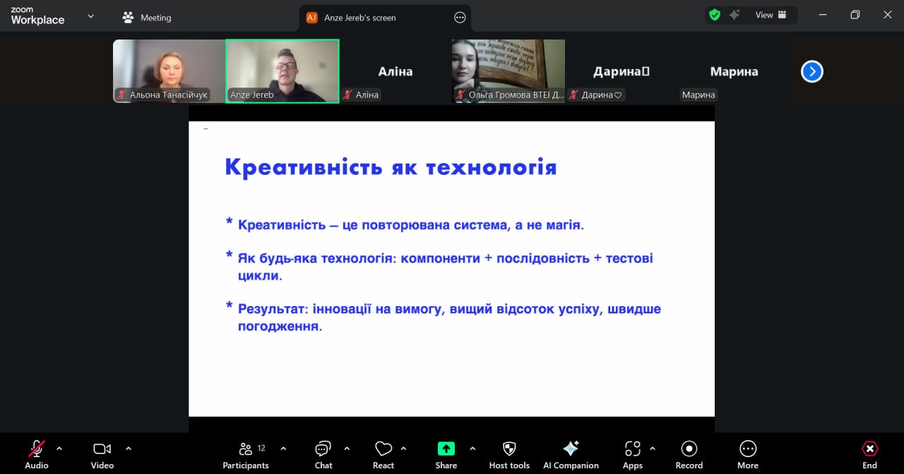Open the Host tools shield icon
Screen dimensions: 904x474
click(509, 449)
